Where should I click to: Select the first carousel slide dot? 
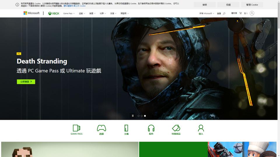(x=138, y=116)
